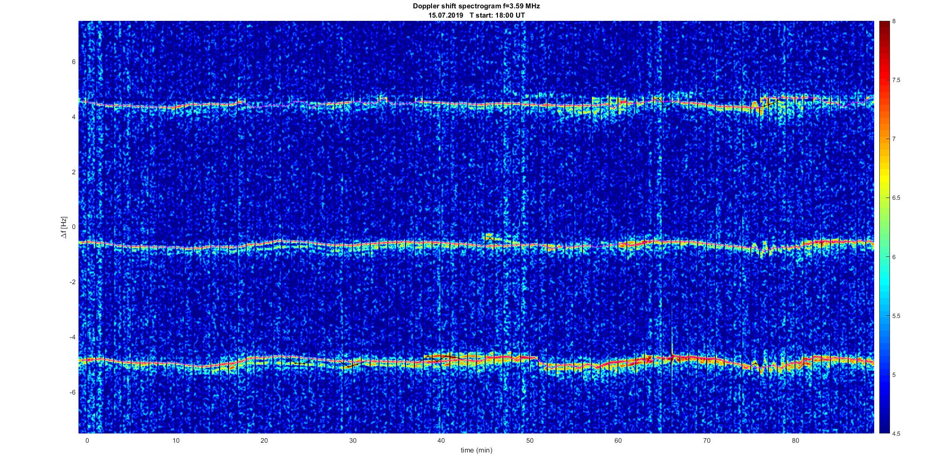Click the y-axis tick label 2
This screenshot has height=465, width=929.
click(74, 172)
